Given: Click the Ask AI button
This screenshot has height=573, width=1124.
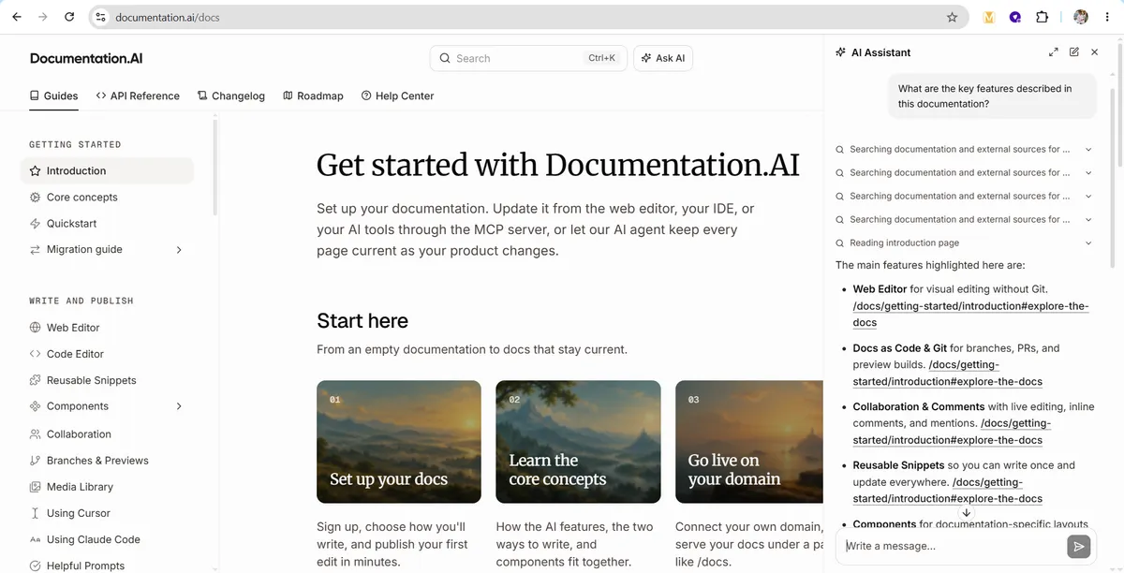Looking at the screenshot, I should tap(663, 58).
